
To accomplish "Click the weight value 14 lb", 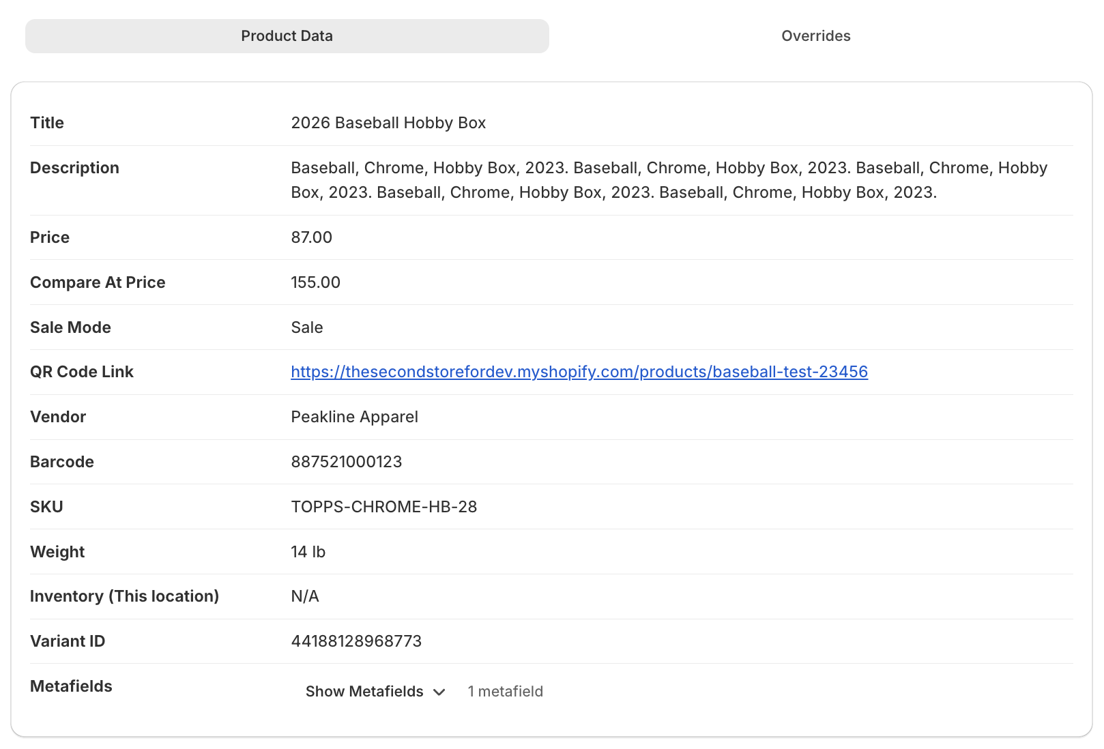I will [x=308, y=552].
